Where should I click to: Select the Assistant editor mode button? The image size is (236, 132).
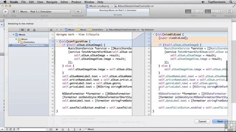click(x=194, y=11)
